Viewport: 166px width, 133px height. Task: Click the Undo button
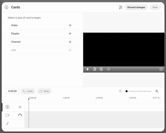pos(28,91)
